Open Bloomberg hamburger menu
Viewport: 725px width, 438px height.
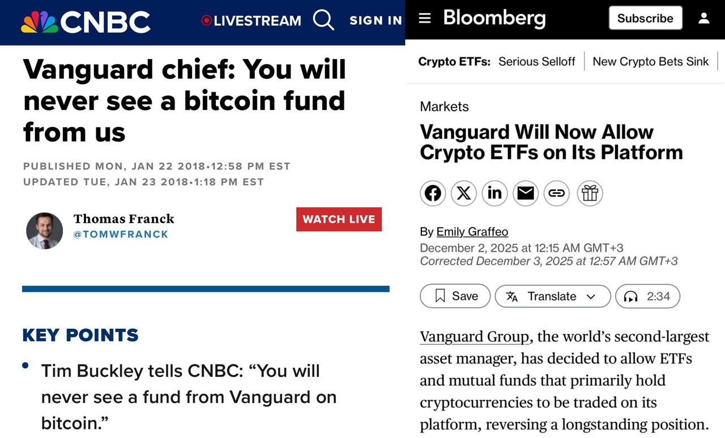425,18
